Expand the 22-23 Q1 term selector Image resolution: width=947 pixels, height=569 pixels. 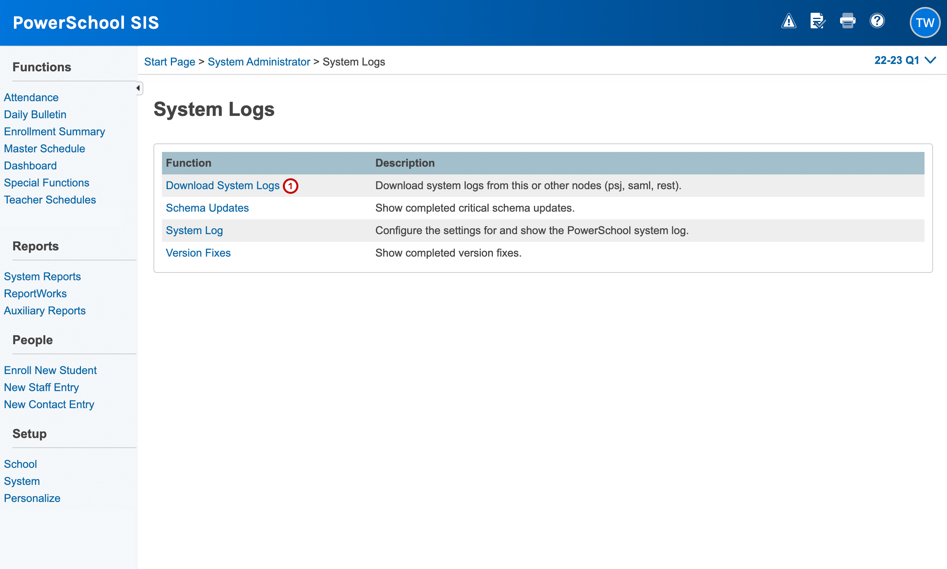pyautogui.click(x=905, y=60)
